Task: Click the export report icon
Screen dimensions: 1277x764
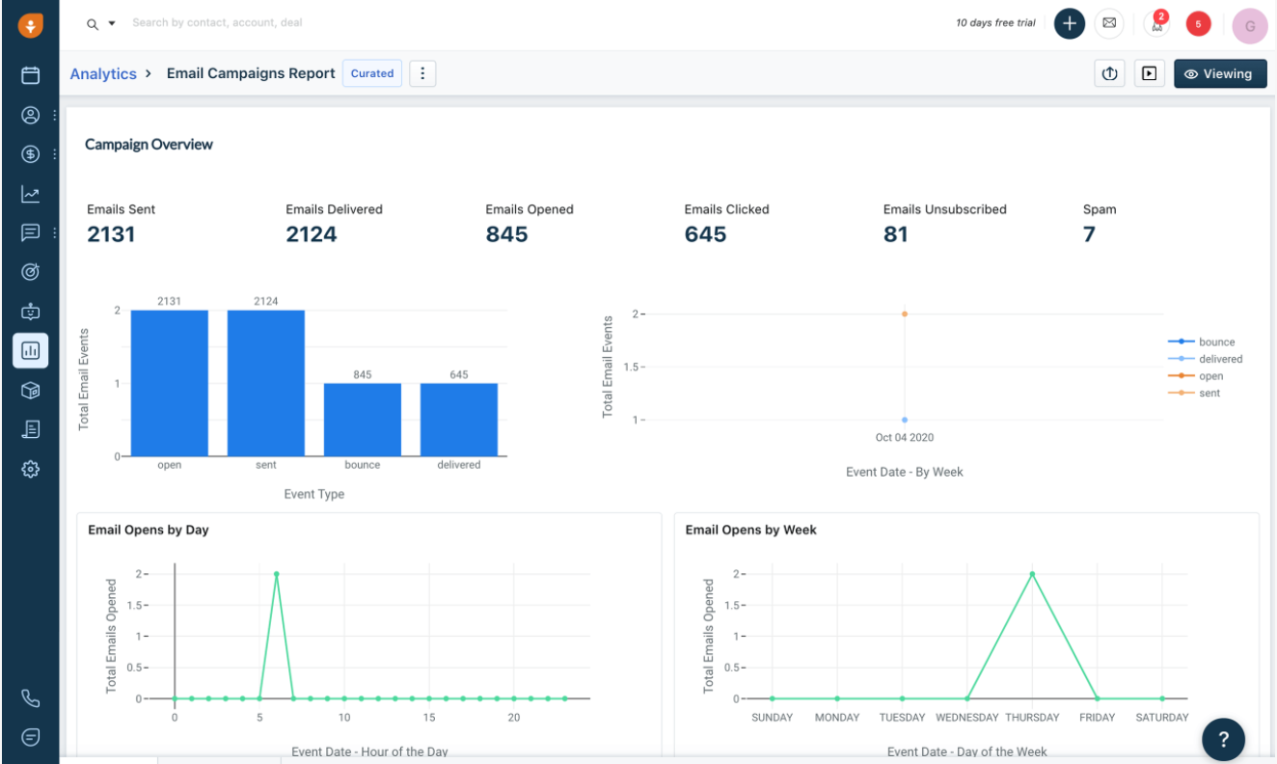Action: coord(1109,73)
